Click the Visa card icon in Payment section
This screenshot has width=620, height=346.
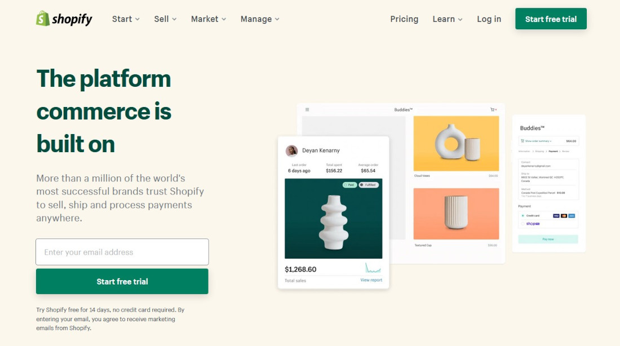556,216
